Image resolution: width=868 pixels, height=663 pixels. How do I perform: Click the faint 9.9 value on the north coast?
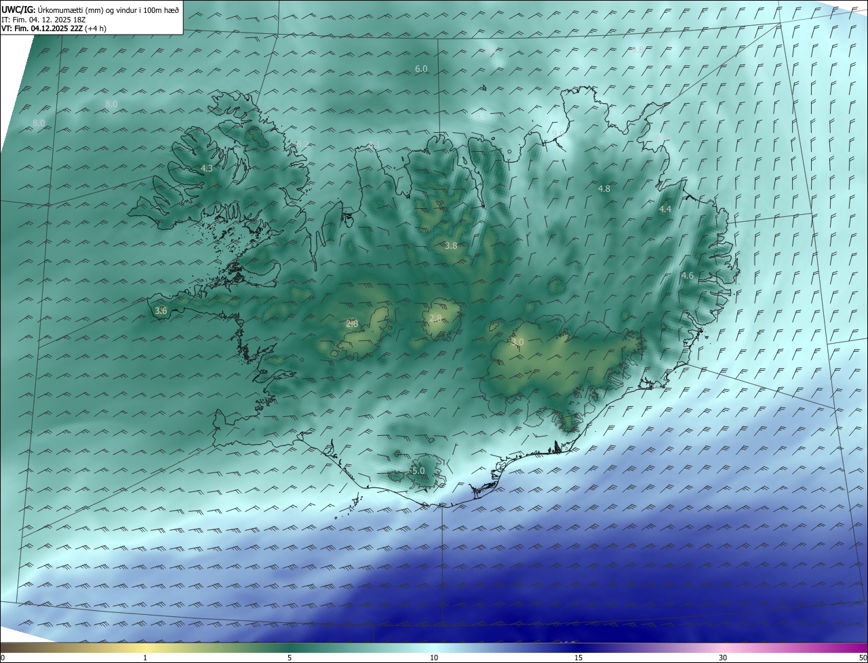tap(558, 134)
